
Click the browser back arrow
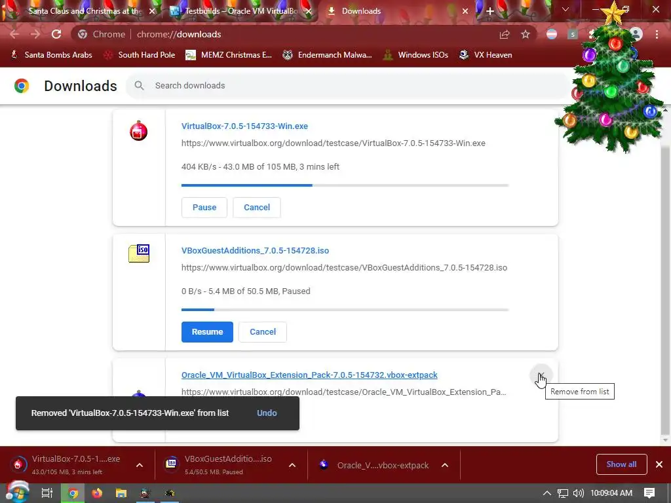(14, 34)
